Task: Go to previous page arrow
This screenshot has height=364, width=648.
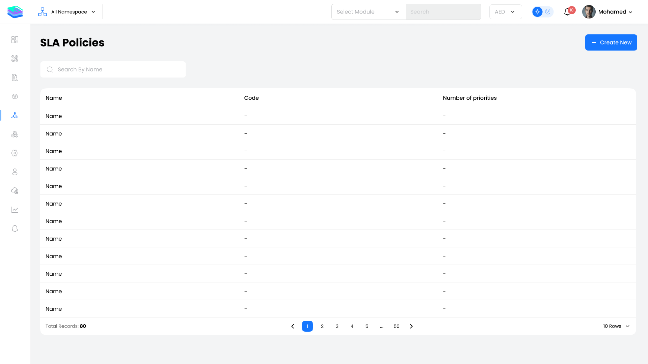Action: [x=293, y=326]
